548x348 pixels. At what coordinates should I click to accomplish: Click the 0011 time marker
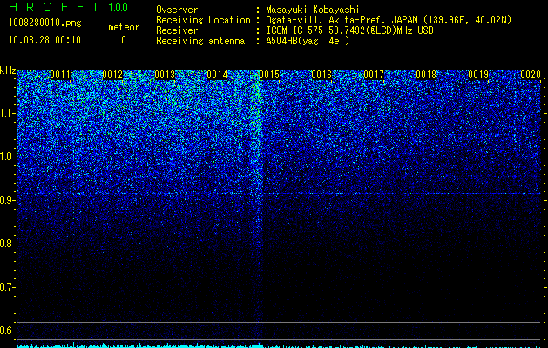coord(60,75)
